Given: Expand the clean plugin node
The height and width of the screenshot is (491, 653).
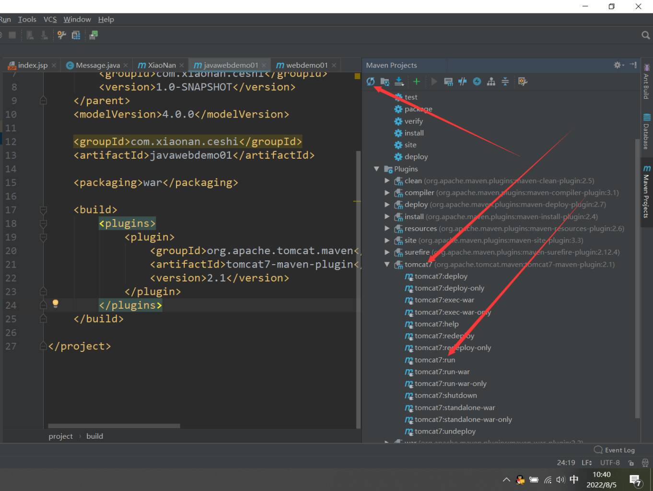Looking at the screenshot, I should [387, 181].
